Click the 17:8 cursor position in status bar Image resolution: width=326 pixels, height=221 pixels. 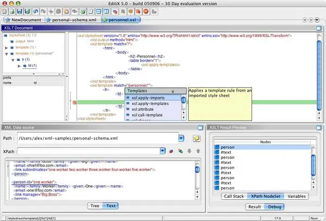point(278,218)
